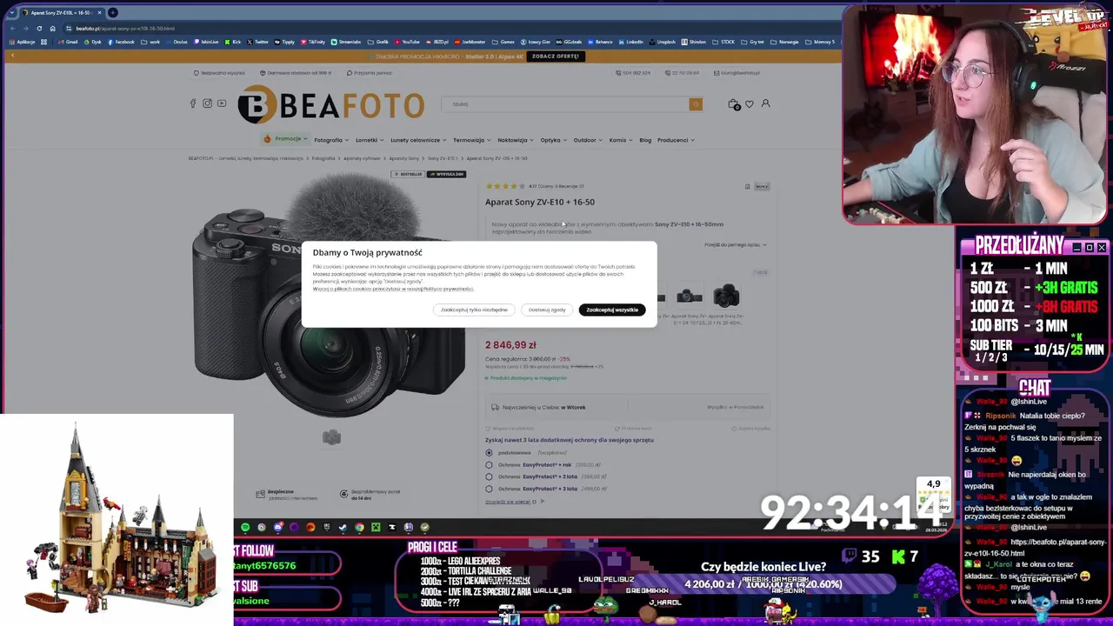Open the Facebook bookmark
The width and height of the screenshot is (1113, 626).
coord(120,42)
